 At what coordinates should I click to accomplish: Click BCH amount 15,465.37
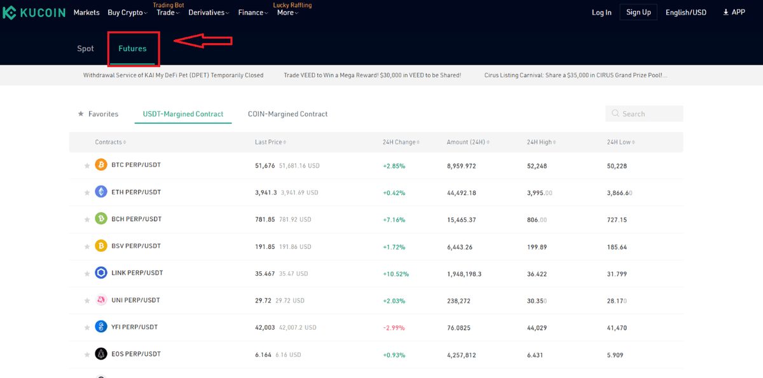[x=462, y=220]
